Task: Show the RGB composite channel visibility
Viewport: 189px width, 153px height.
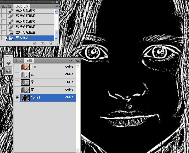Action: (17, 67)
